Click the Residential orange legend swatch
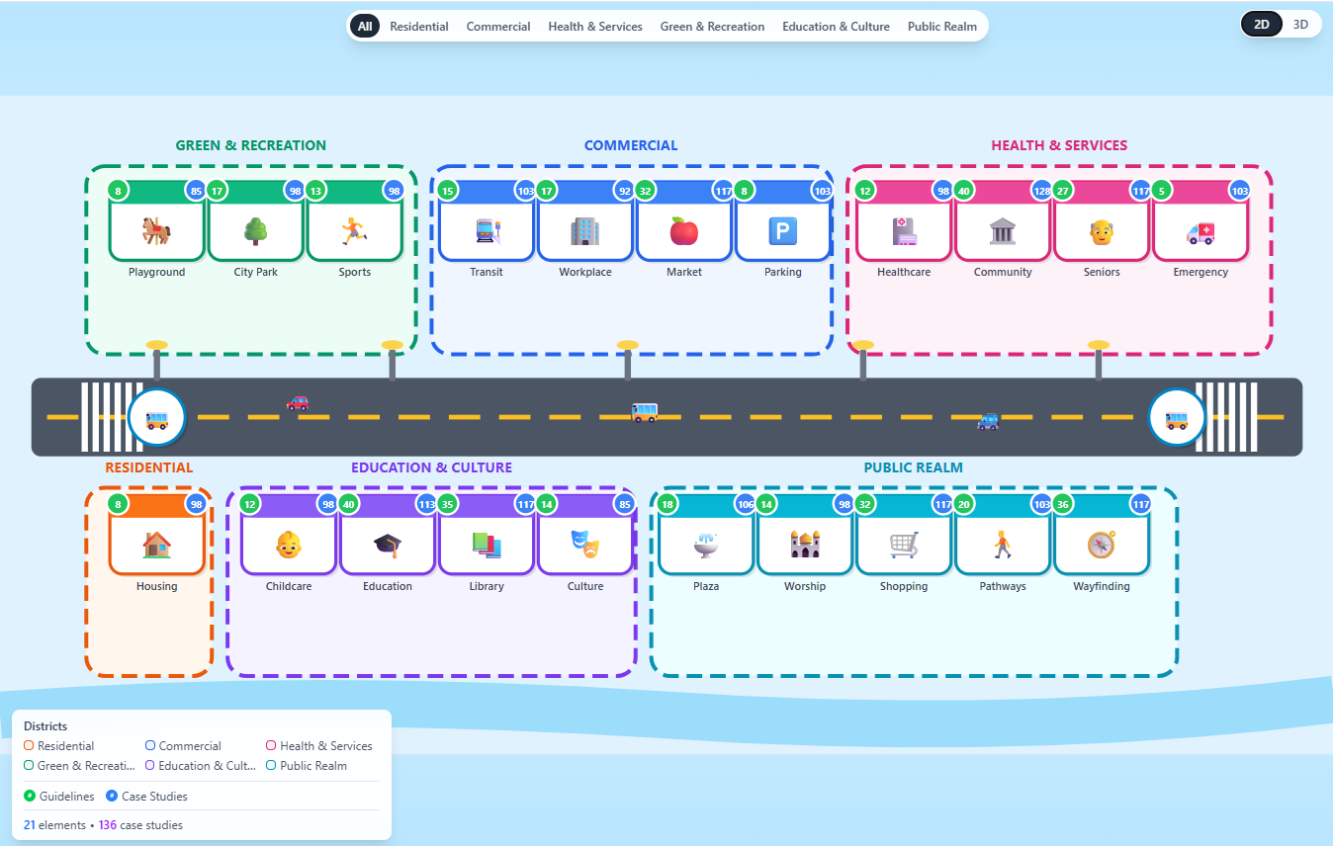This screenshot has width=1333, height=846. click(x=29, y=746)
